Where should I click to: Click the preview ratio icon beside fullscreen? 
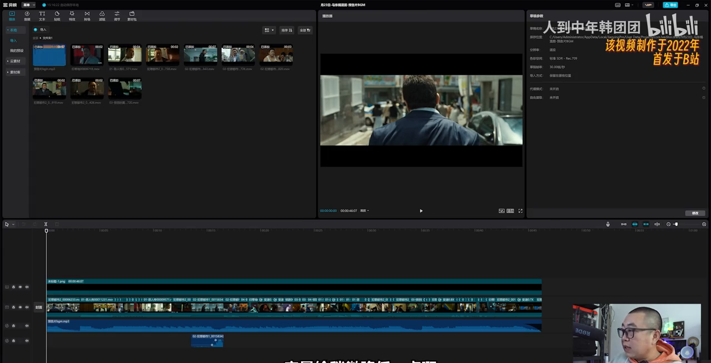tap(510, 211)
